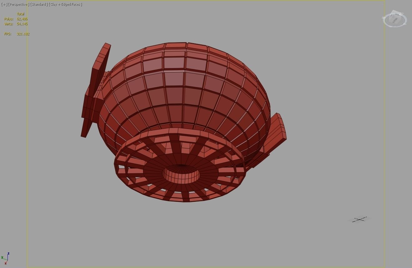412x268 pixels.
Task: Open the [+] viewport general menu
Action: coord(4,4)
